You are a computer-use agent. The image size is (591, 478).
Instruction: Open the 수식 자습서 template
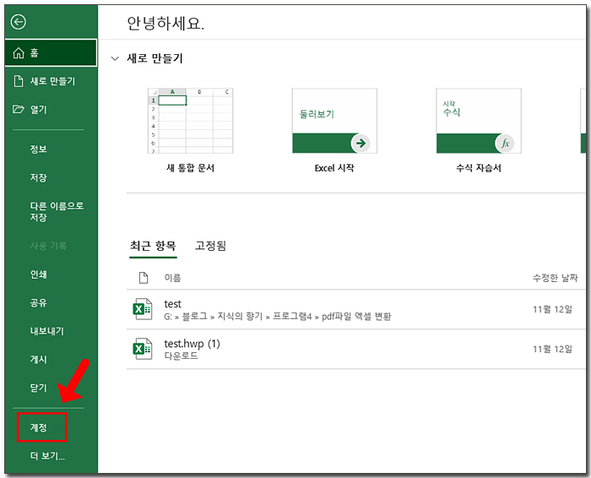(479, 121)
